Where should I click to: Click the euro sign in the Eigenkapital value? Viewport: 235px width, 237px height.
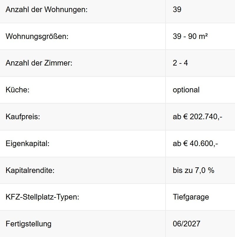(x=186, y=144)
